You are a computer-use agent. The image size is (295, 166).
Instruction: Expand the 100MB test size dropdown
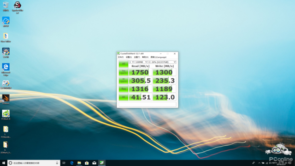(142, 62)
